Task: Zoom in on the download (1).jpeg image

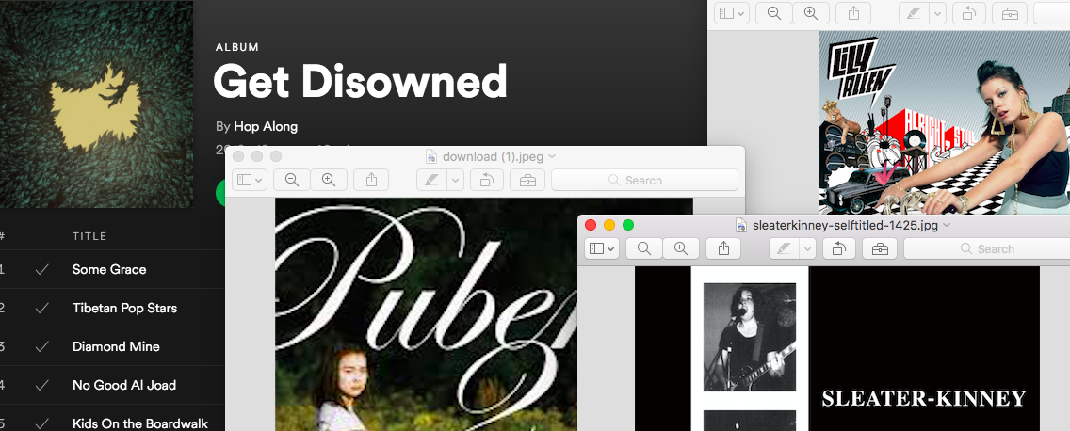Action: pos(329,180)
